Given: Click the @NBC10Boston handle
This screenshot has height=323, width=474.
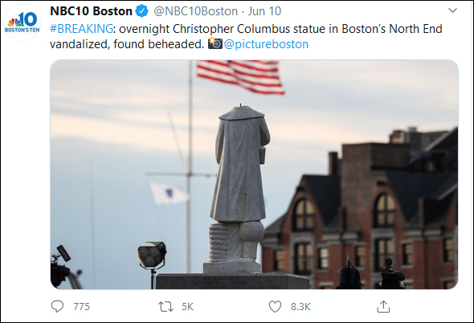Looking at the screenshot, I should coord(195,11).
